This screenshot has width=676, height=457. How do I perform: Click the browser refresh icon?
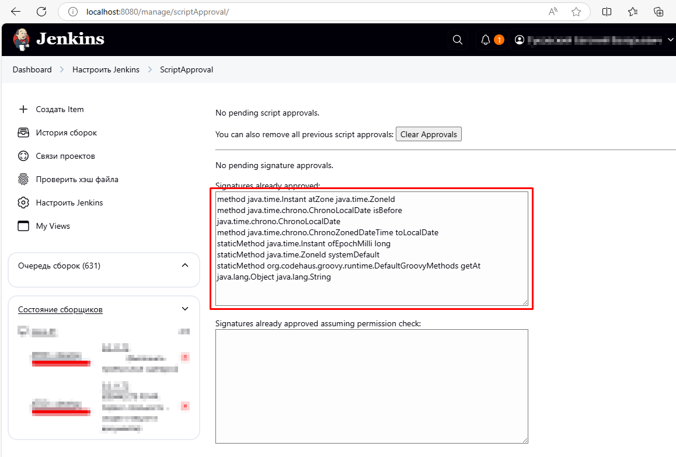point(41,12)
